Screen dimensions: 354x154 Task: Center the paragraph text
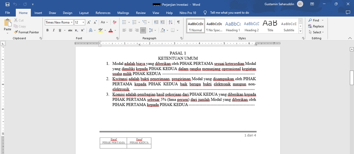click(x=131, y=30)
